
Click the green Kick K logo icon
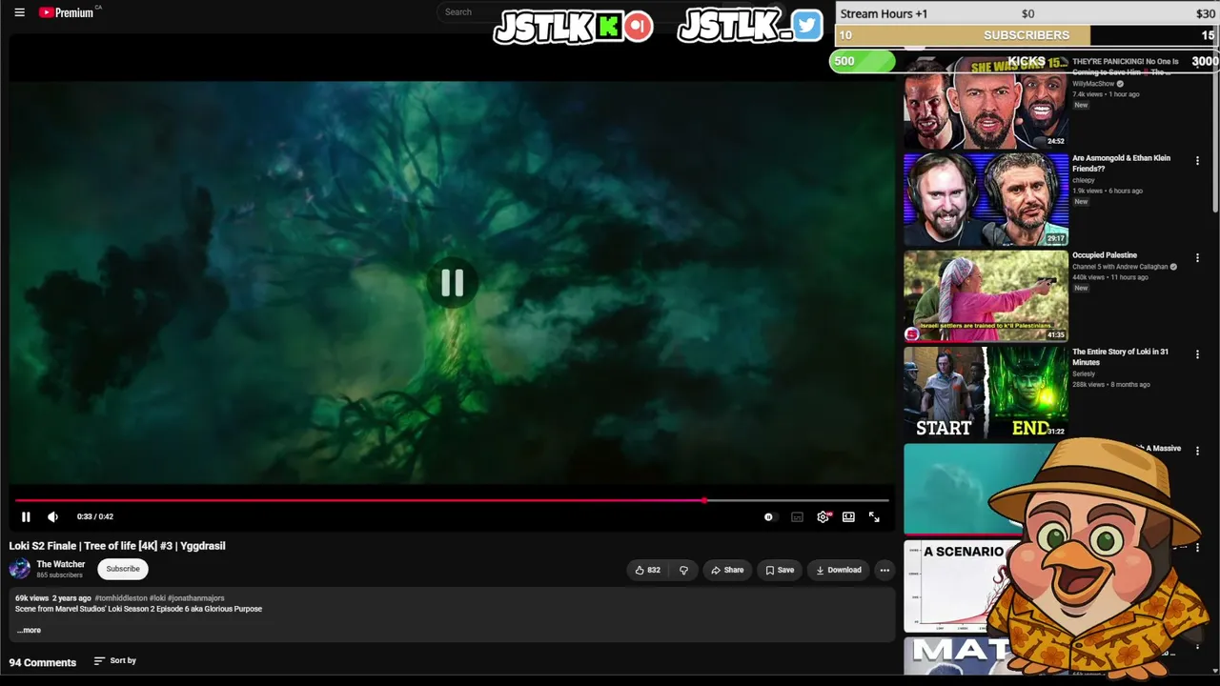(x=608, y=27)
